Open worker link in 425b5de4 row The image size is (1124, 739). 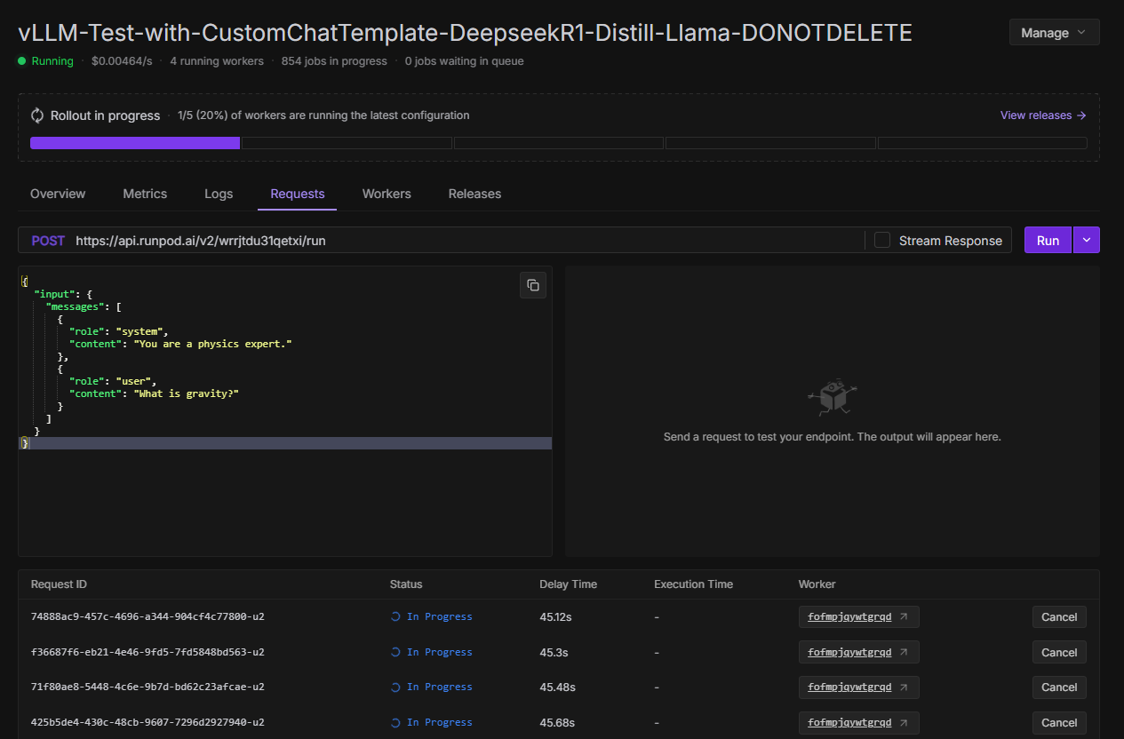coord(858,723)
